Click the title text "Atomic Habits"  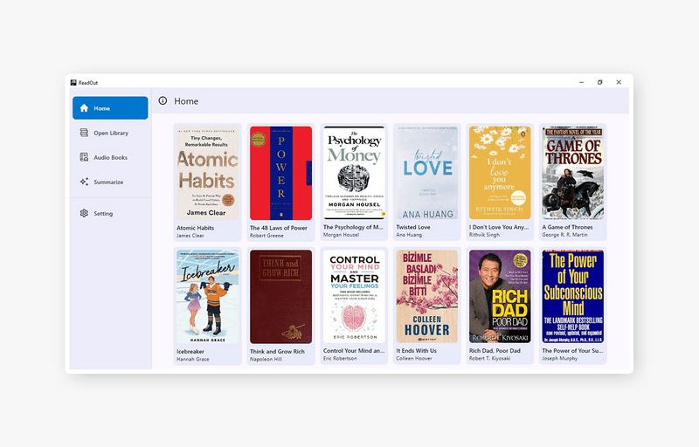click(195, 228)
